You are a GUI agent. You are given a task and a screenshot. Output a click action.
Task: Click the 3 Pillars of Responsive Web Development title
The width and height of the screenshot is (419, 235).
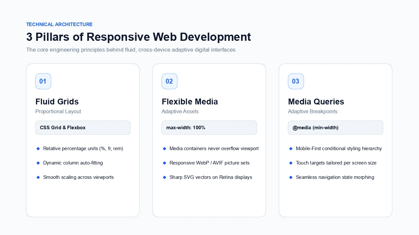click(x=138, y=37)
